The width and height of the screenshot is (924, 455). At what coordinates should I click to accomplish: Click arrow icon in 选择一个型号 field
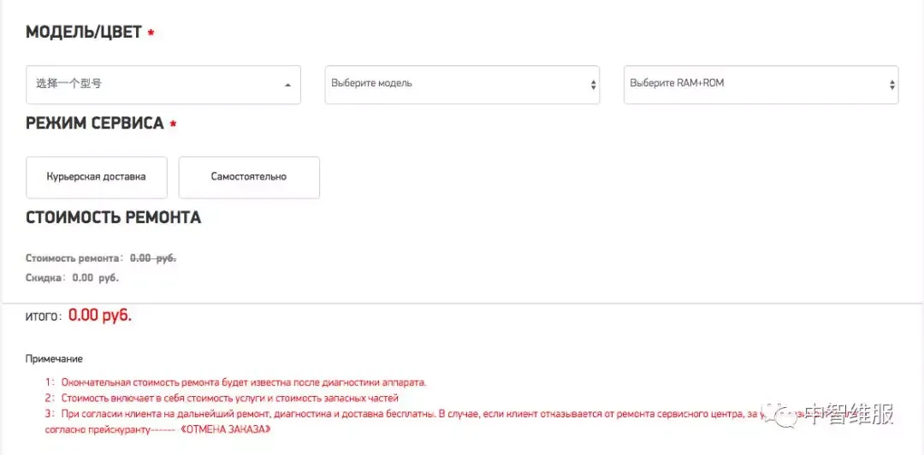[287, 85]
